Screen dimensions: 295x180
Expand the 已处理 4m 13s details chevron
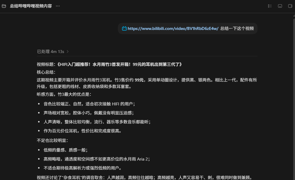[x=67, y=52]
